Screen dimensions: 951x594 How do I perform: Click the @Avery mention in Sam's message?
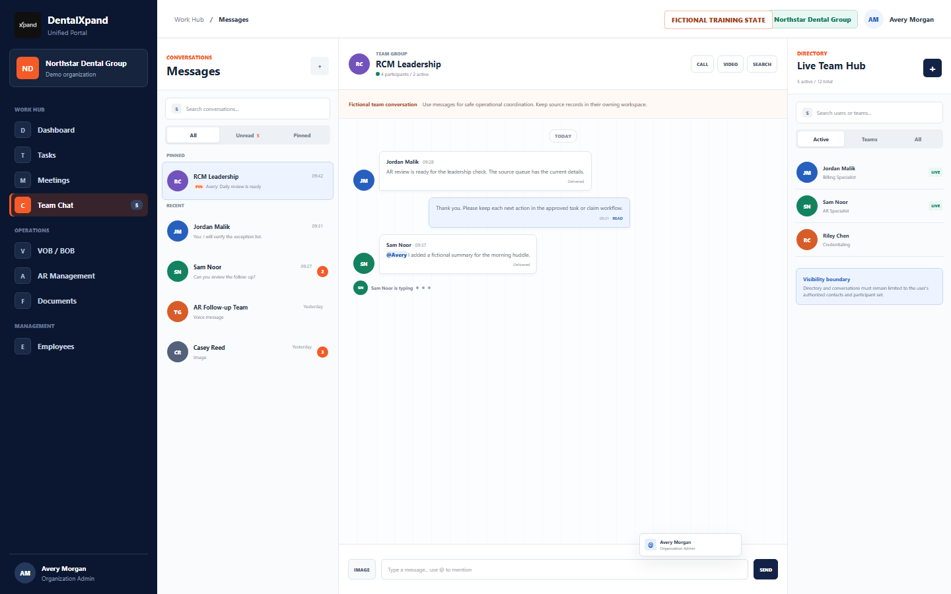tap(396, 255)
